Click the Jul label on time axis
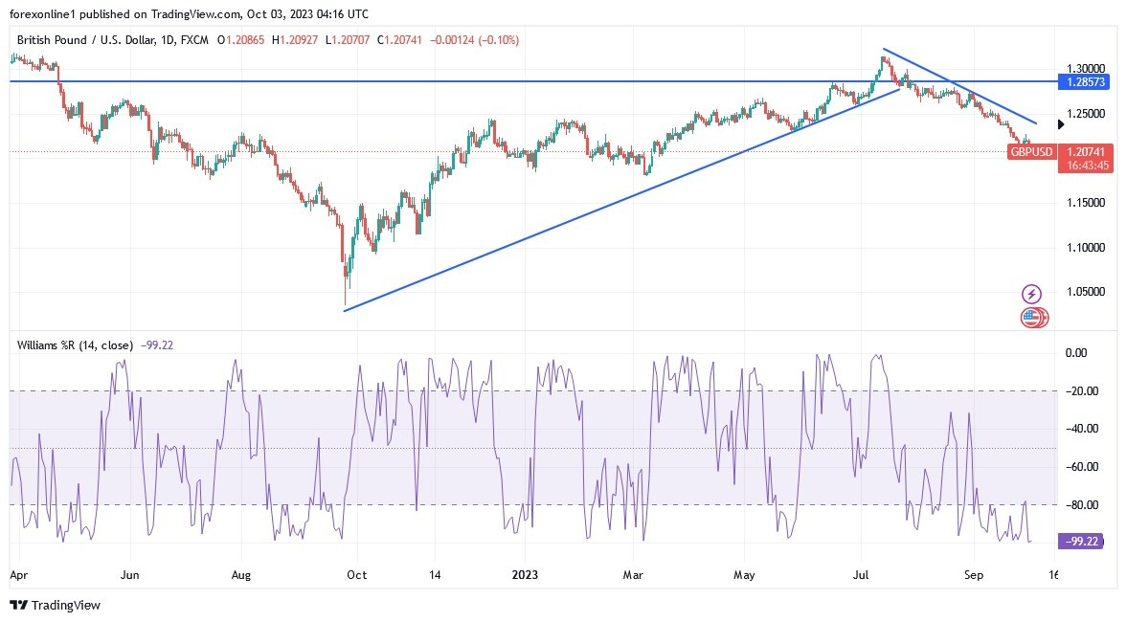The width and height of the screenshot is (1127, 622). [861, 574]
